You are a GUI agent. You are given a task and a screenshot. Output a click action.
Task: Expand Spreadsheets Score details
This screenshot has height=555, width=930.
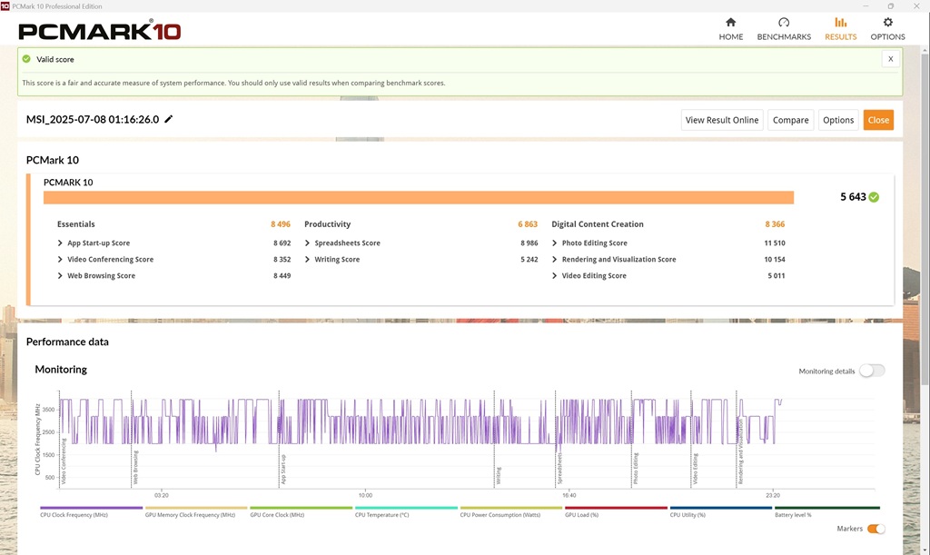click(x=307, y=243)
